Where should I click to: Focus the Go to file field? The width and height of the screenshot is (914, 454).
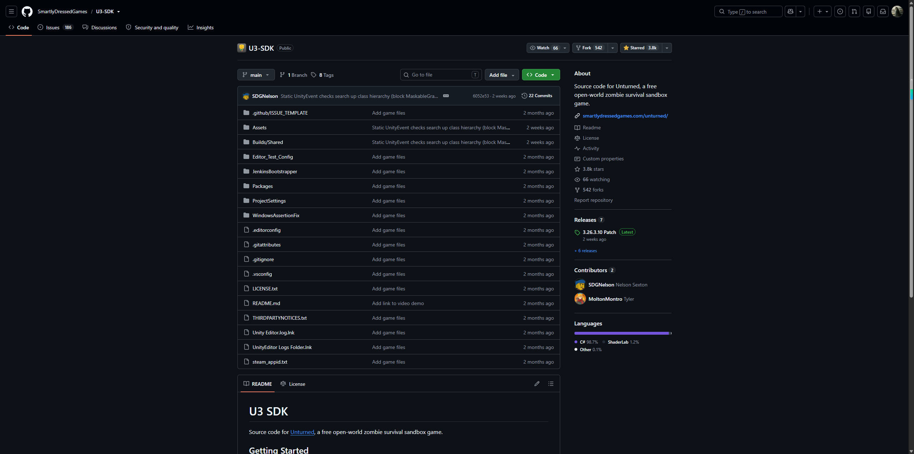pos(441,75)
